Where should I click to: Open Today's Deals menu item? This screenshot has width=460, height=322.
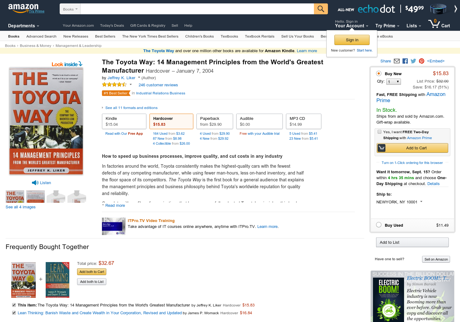pos(112,25)
